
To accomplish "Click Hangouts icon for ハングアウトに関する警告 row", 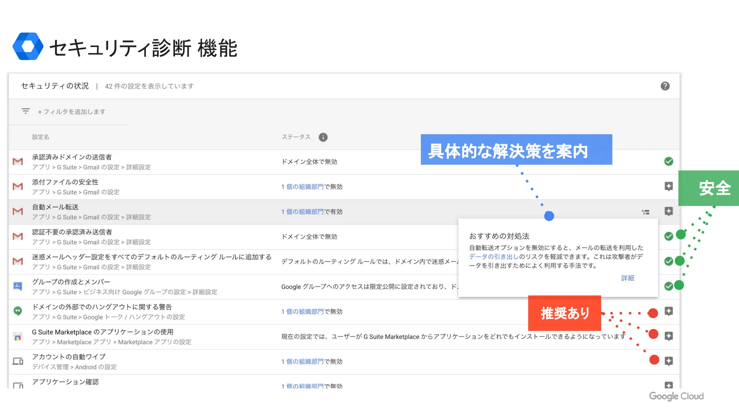I will pos(18,311).
